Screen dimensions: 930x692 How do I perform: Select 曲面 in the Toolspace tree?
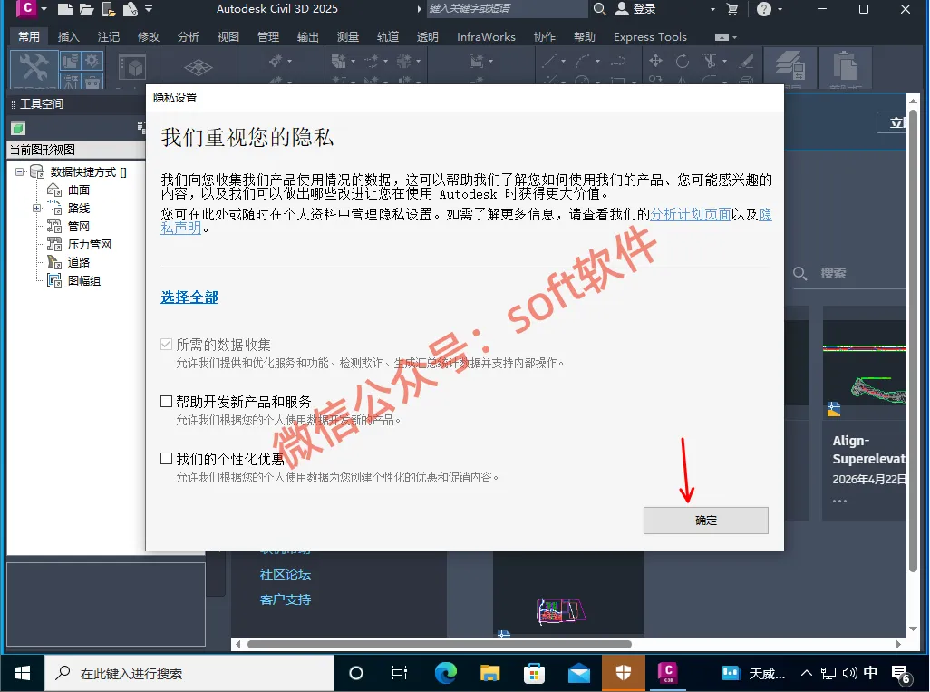tap(78, 190)
